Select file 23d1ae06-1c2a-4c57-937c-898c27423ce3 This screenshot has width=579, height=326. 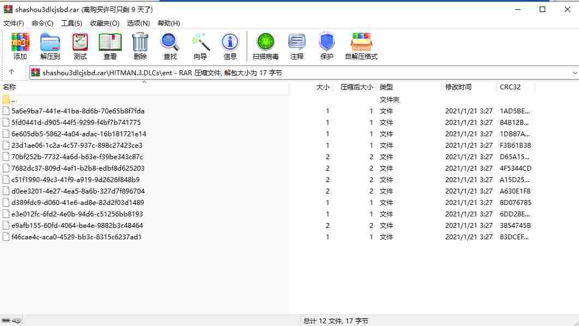pos(77,146)
